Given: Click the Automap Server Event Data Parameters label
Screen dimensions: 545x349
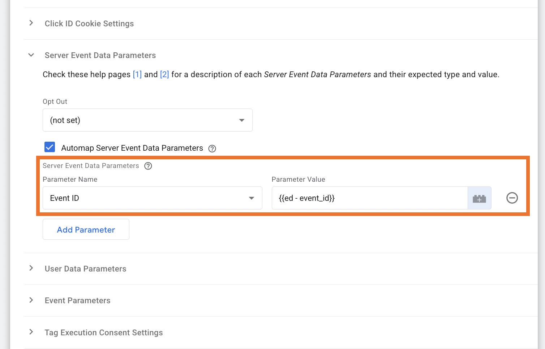Looking at the screenshot, I should tap(132, 148).
